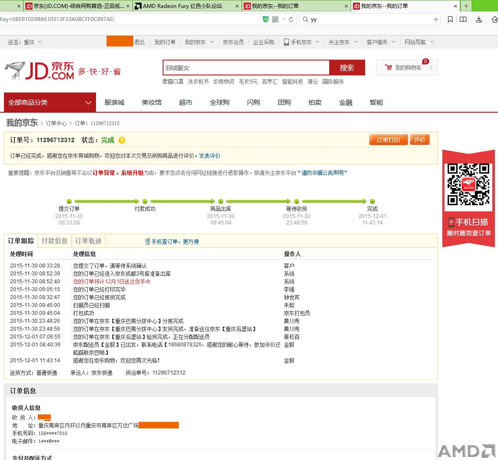498x460 pixels.
Task: Click the 货运单号 11296712312 text
Action: [x=155, y=373]
